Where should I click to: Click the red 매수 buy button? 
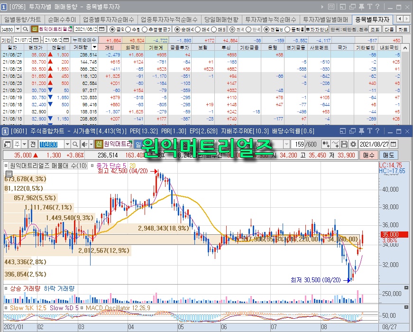coord(369,155)
